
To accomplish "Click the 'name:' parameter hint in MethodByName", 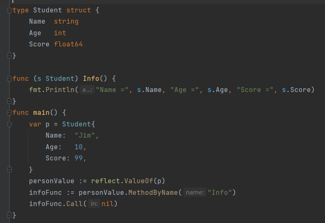I will point(195,192).
